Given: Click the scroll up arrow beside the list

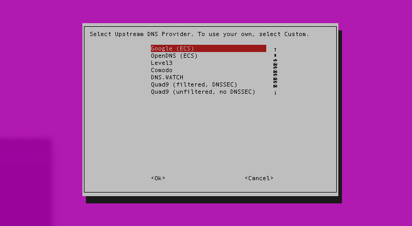Looking at the screenshot, I should [x=275, y=49].
